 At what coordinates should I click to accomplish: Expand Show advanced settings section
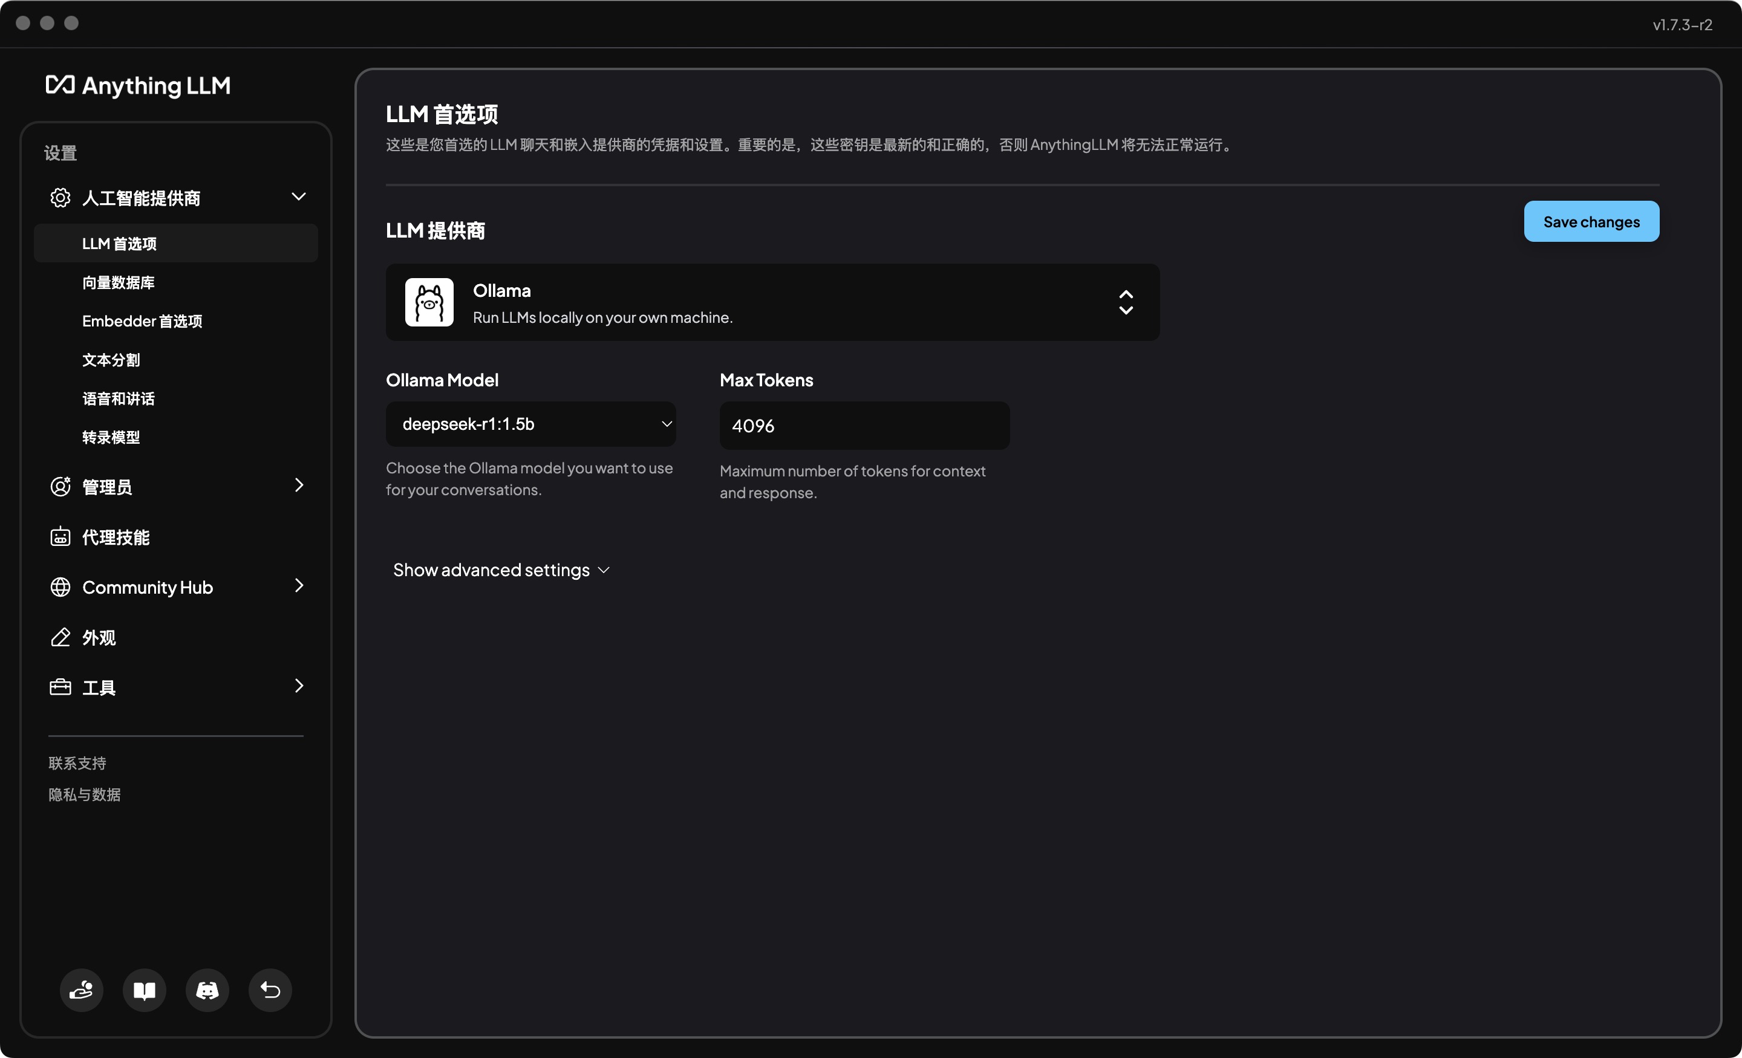499,570
